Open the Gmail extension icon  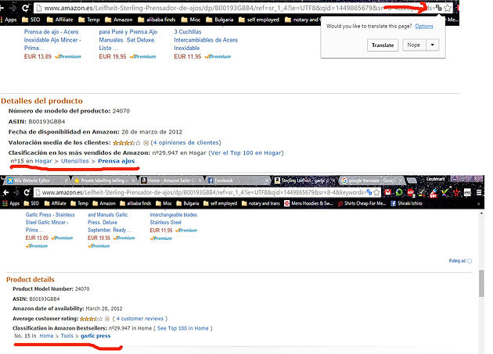tap(387, 192)
